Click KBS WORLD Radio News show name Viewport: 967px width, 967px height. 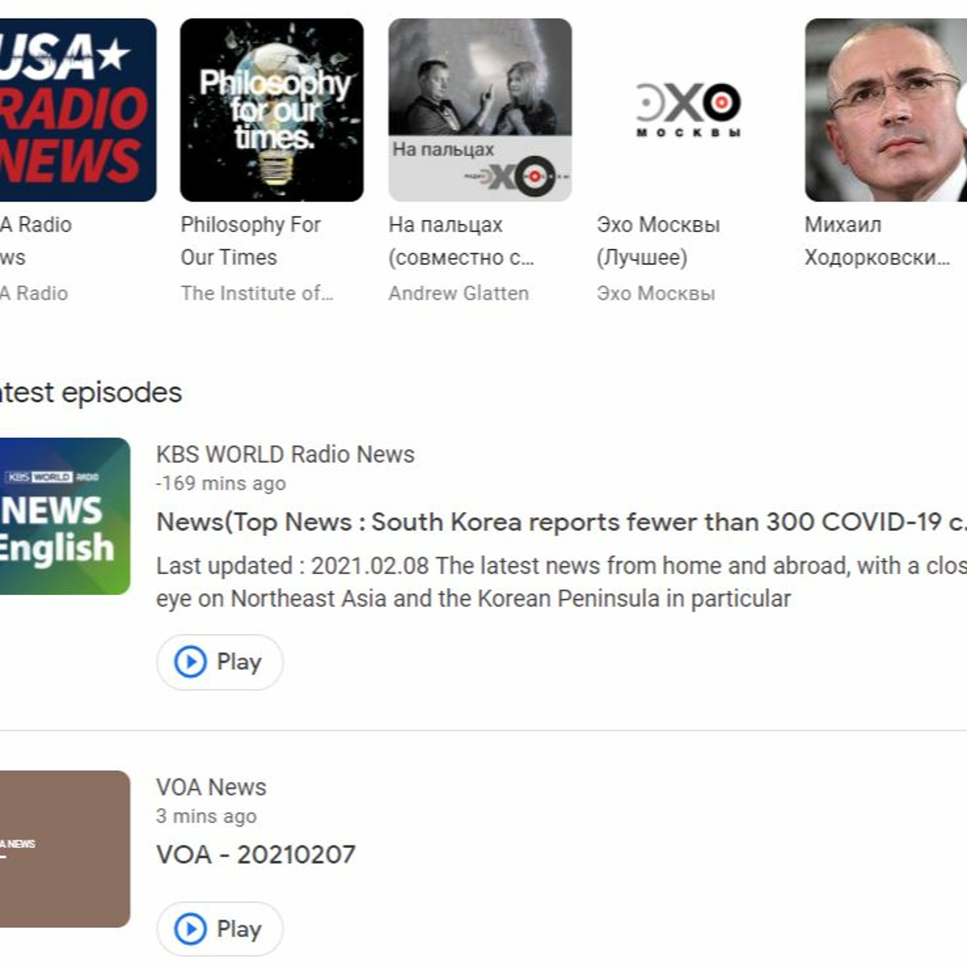[285, 454]
